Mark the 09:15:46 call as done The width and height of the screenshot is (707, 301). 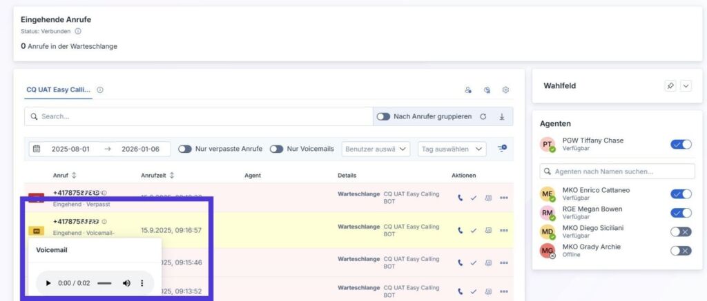(x=474, y=262)
